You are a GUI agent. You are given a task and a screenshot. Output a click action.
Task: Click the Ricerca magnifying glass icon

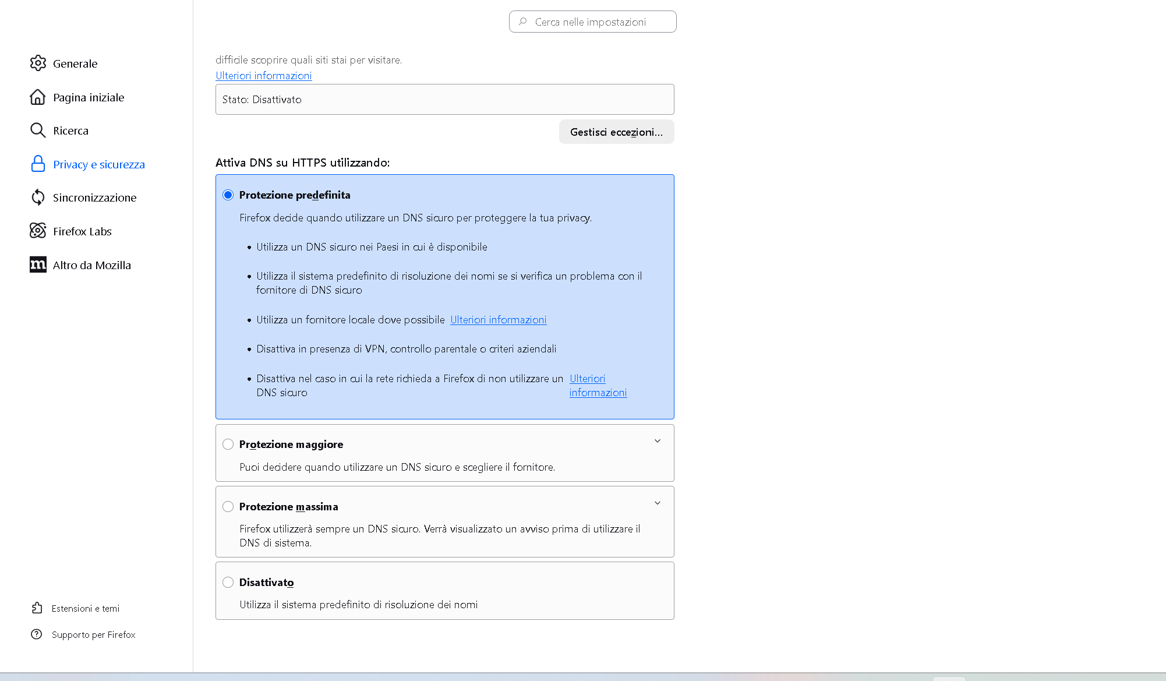click(38, 130)
